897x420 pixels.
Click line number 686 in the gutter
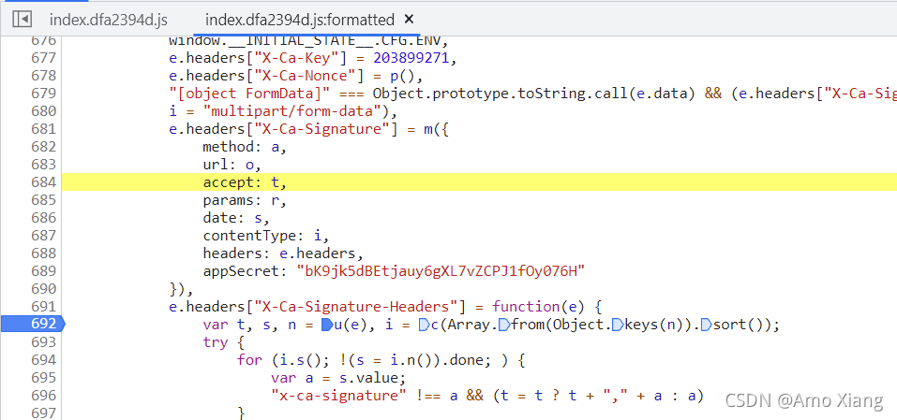[44, 217]
